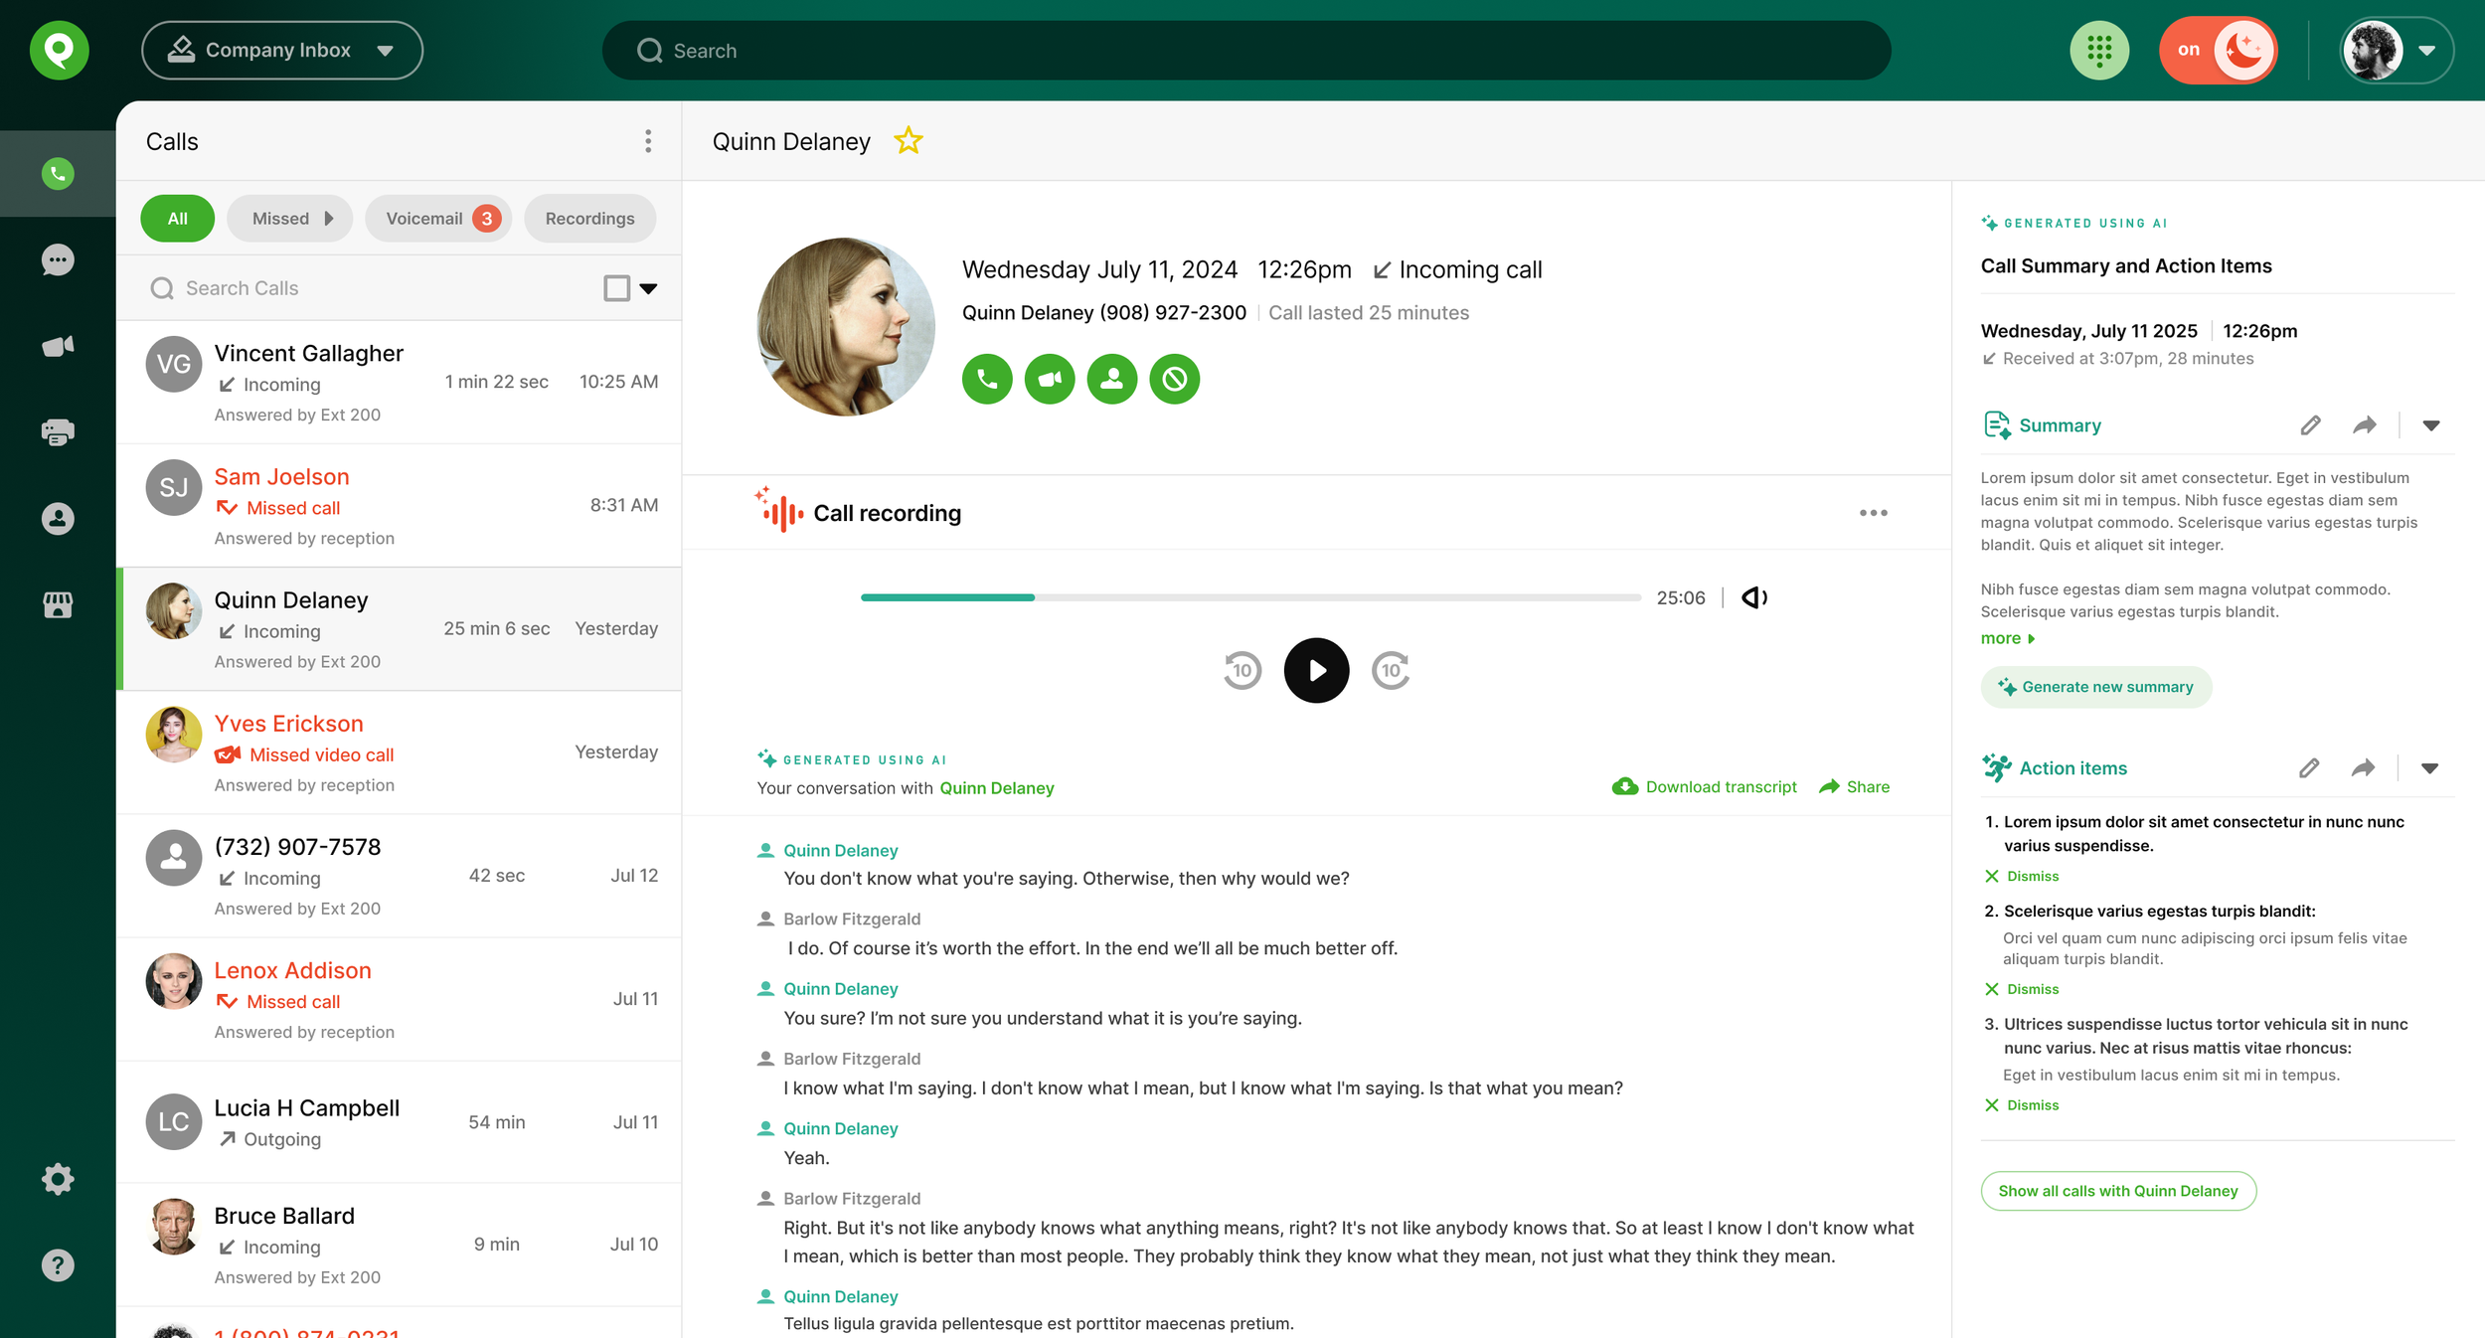
Task: Select the video meetings icon in sidebar
Action: tap(57, 345)
